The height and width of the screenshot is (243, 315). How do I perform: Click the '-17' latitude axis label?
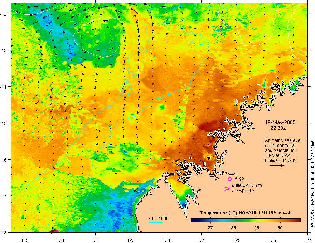(x=4, y=196)
